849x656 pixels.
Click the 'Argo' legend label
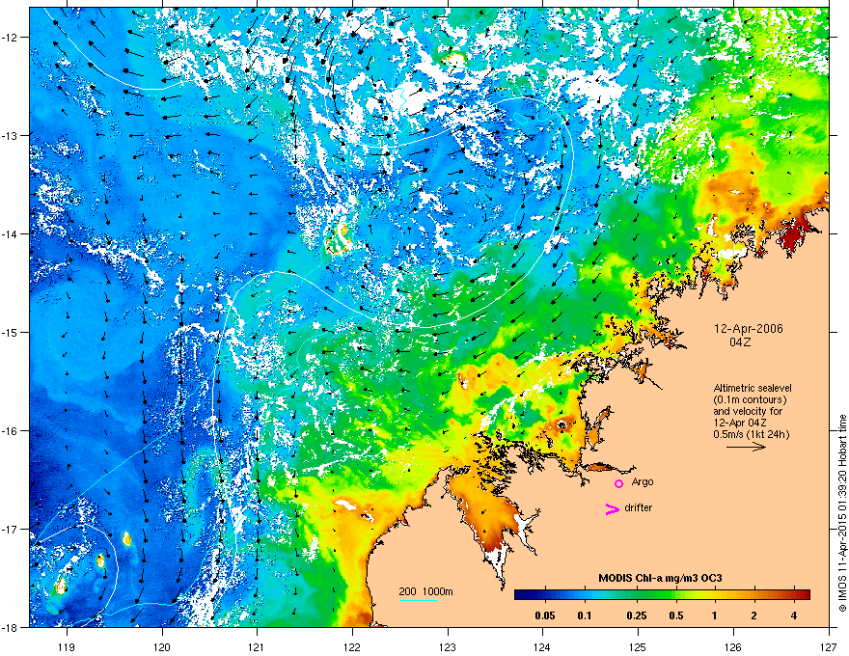click(643, 481)
